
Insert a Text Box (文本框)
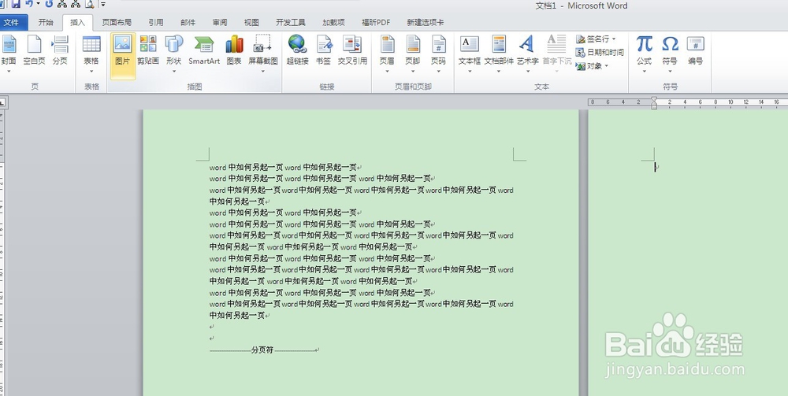pyautogui.click(x=470, y=50)
